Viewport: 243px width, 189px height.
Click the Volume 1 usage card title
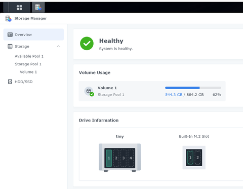point(107,88)
